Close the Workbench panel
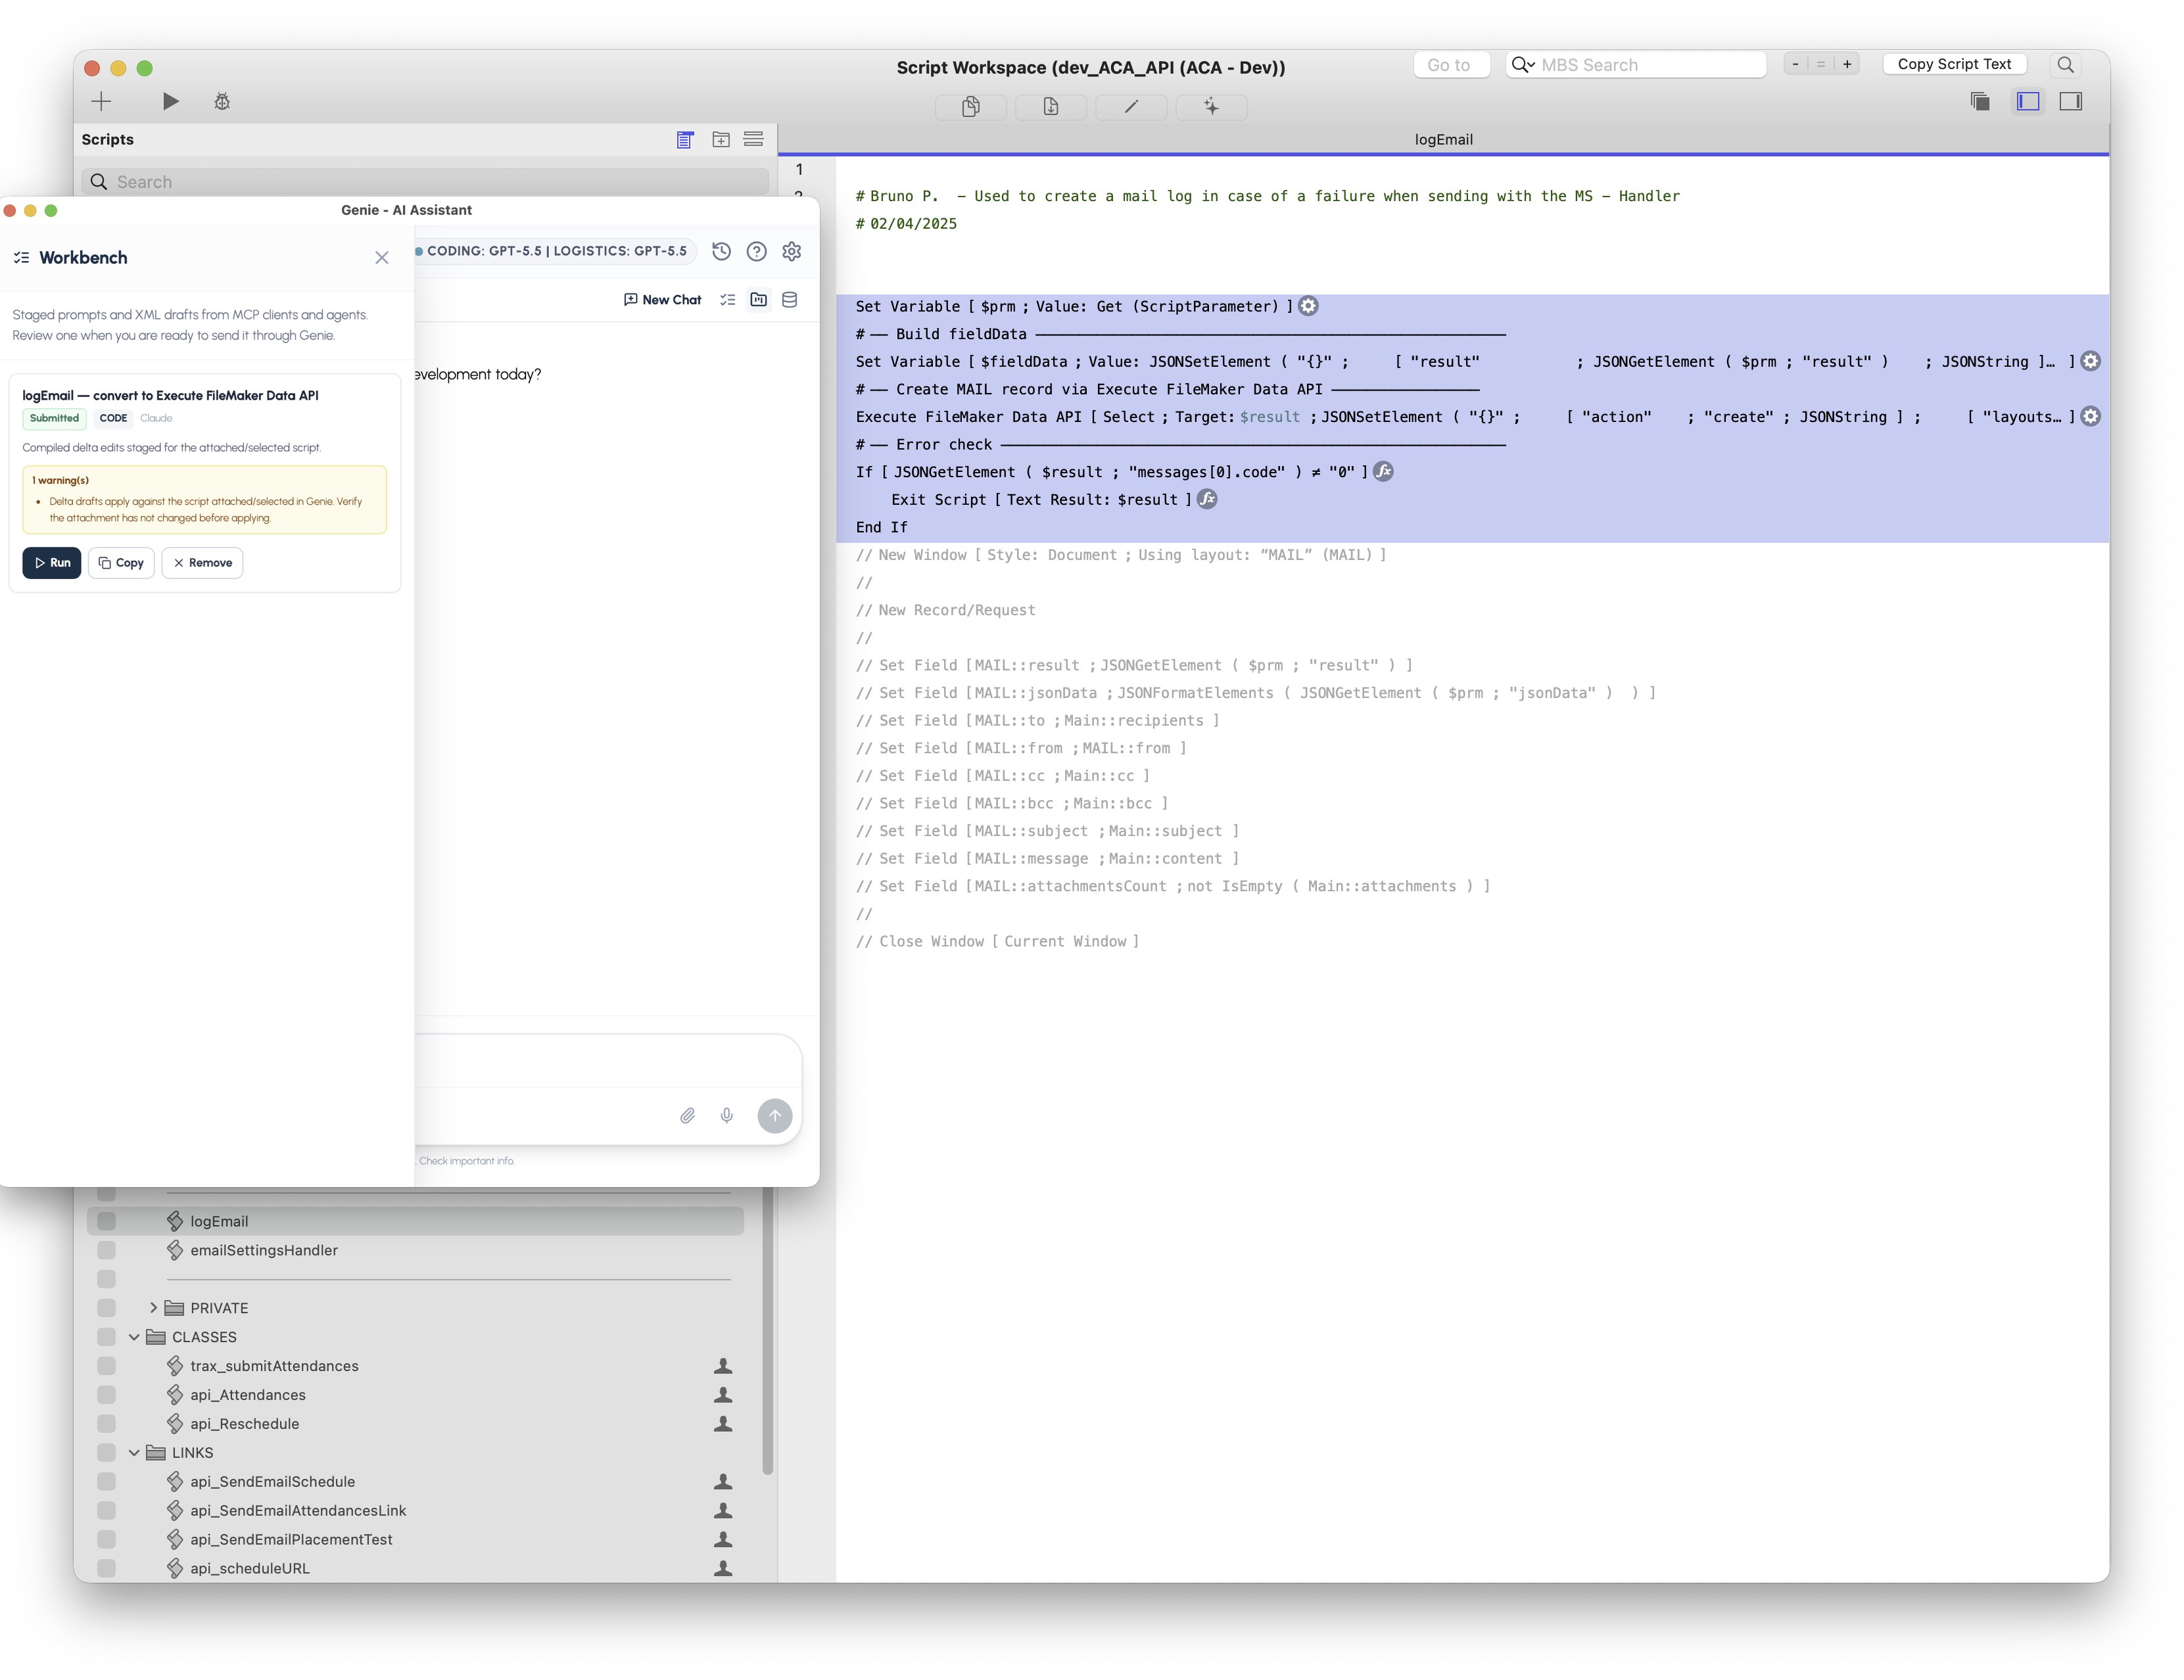The height and width of the screenshot is (1680, 2184). click(382, 258)
